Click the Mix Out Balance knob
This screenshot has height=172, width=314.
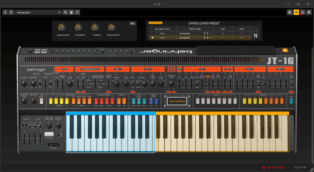click(x=33, y=84)
